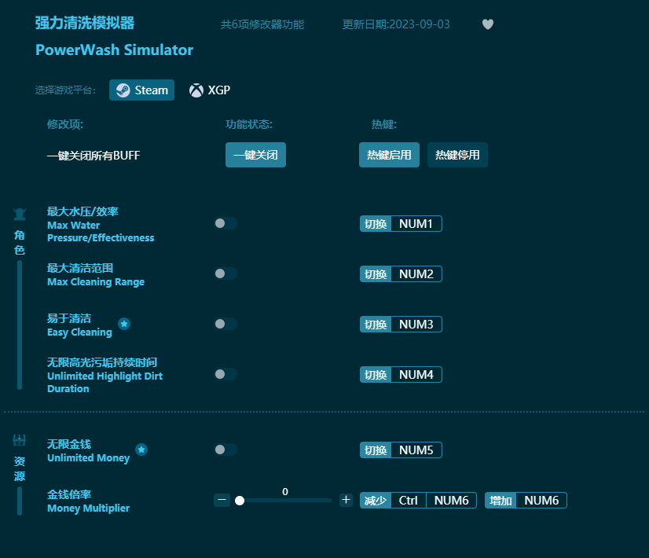Click the minus button for Money Multiplier

coord(222,500)
